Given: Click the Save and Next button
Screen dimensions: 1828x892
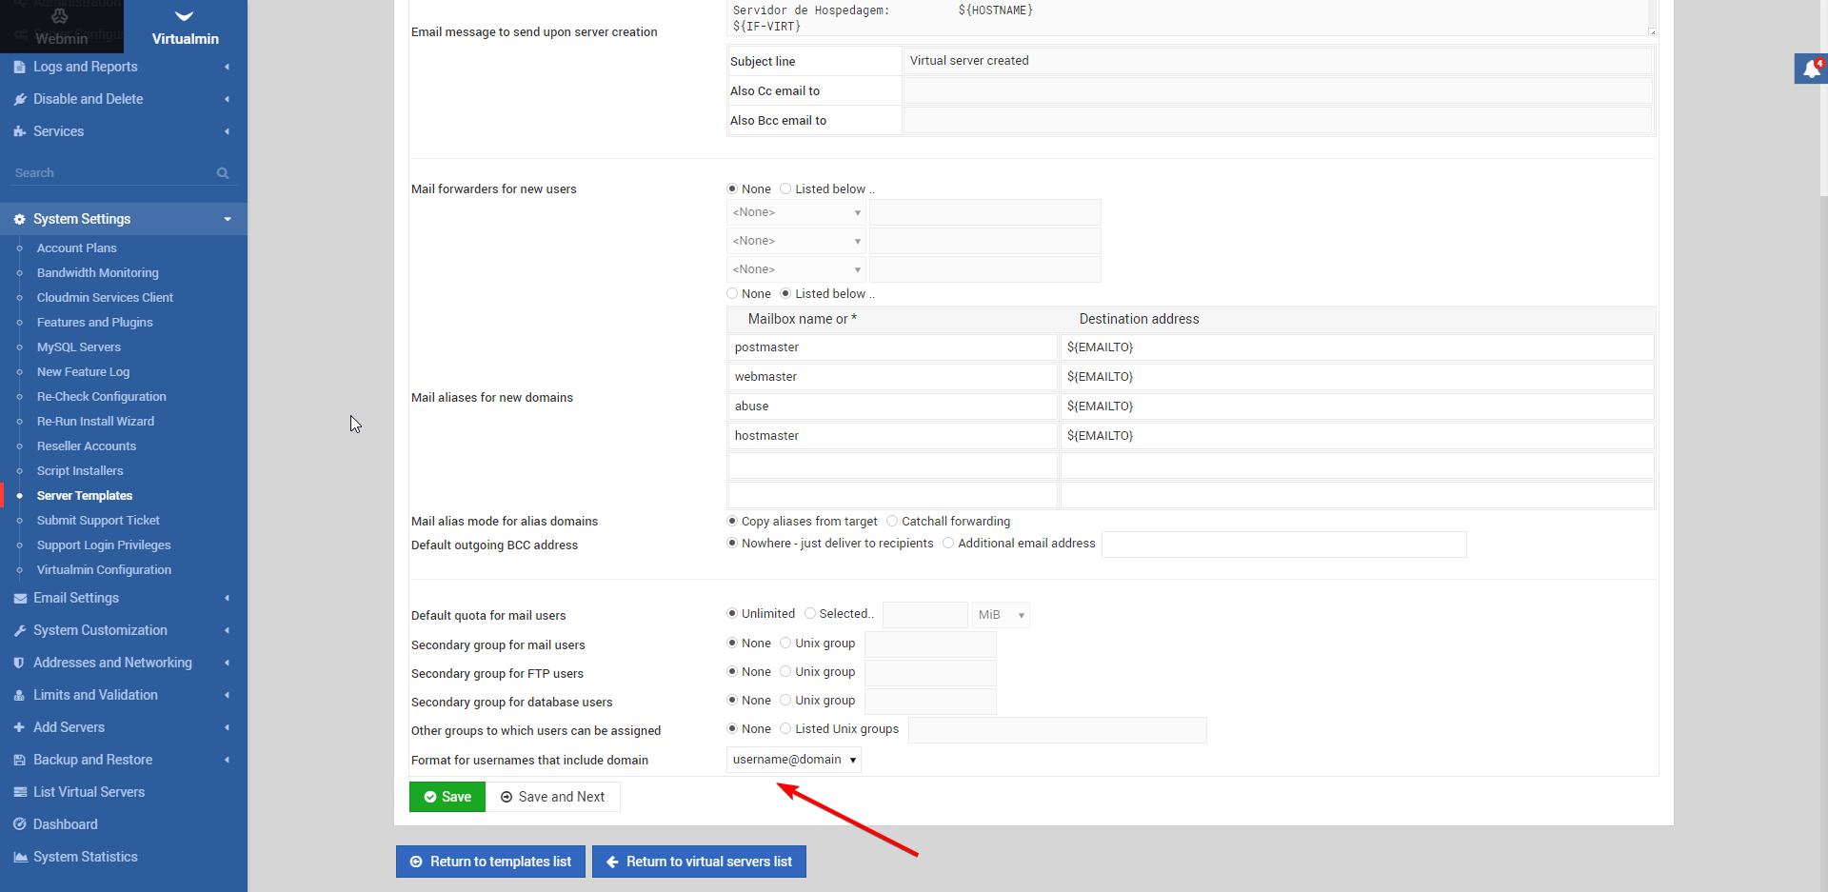Looking at the screenshot, I should (553, 797).
